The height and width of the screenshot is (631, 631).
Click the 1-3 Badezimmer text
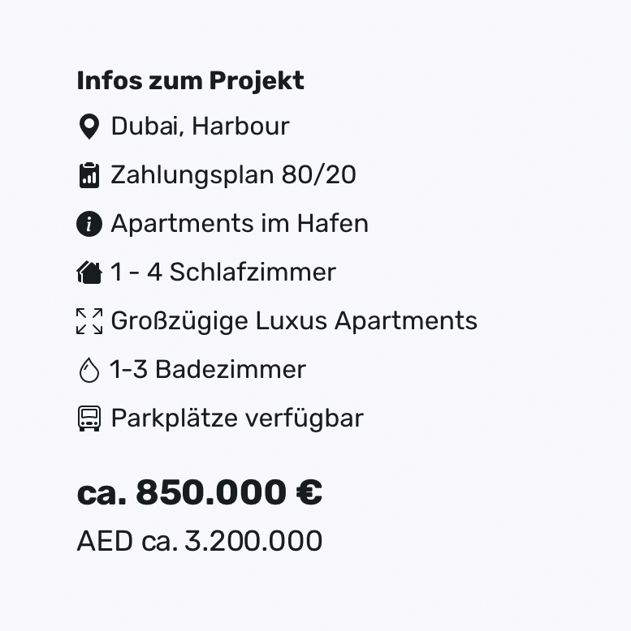pyautogui.click(x=208, y=369)
